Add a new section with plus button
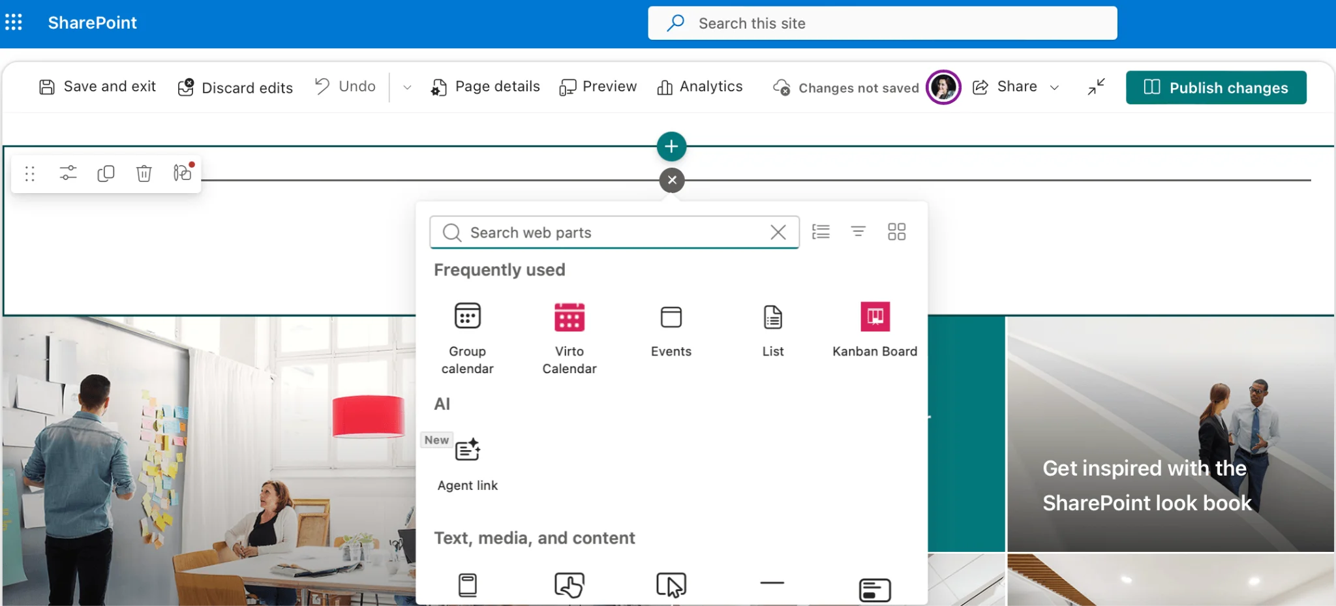This screenshot has height=606, width=1336. pos(671,147)
